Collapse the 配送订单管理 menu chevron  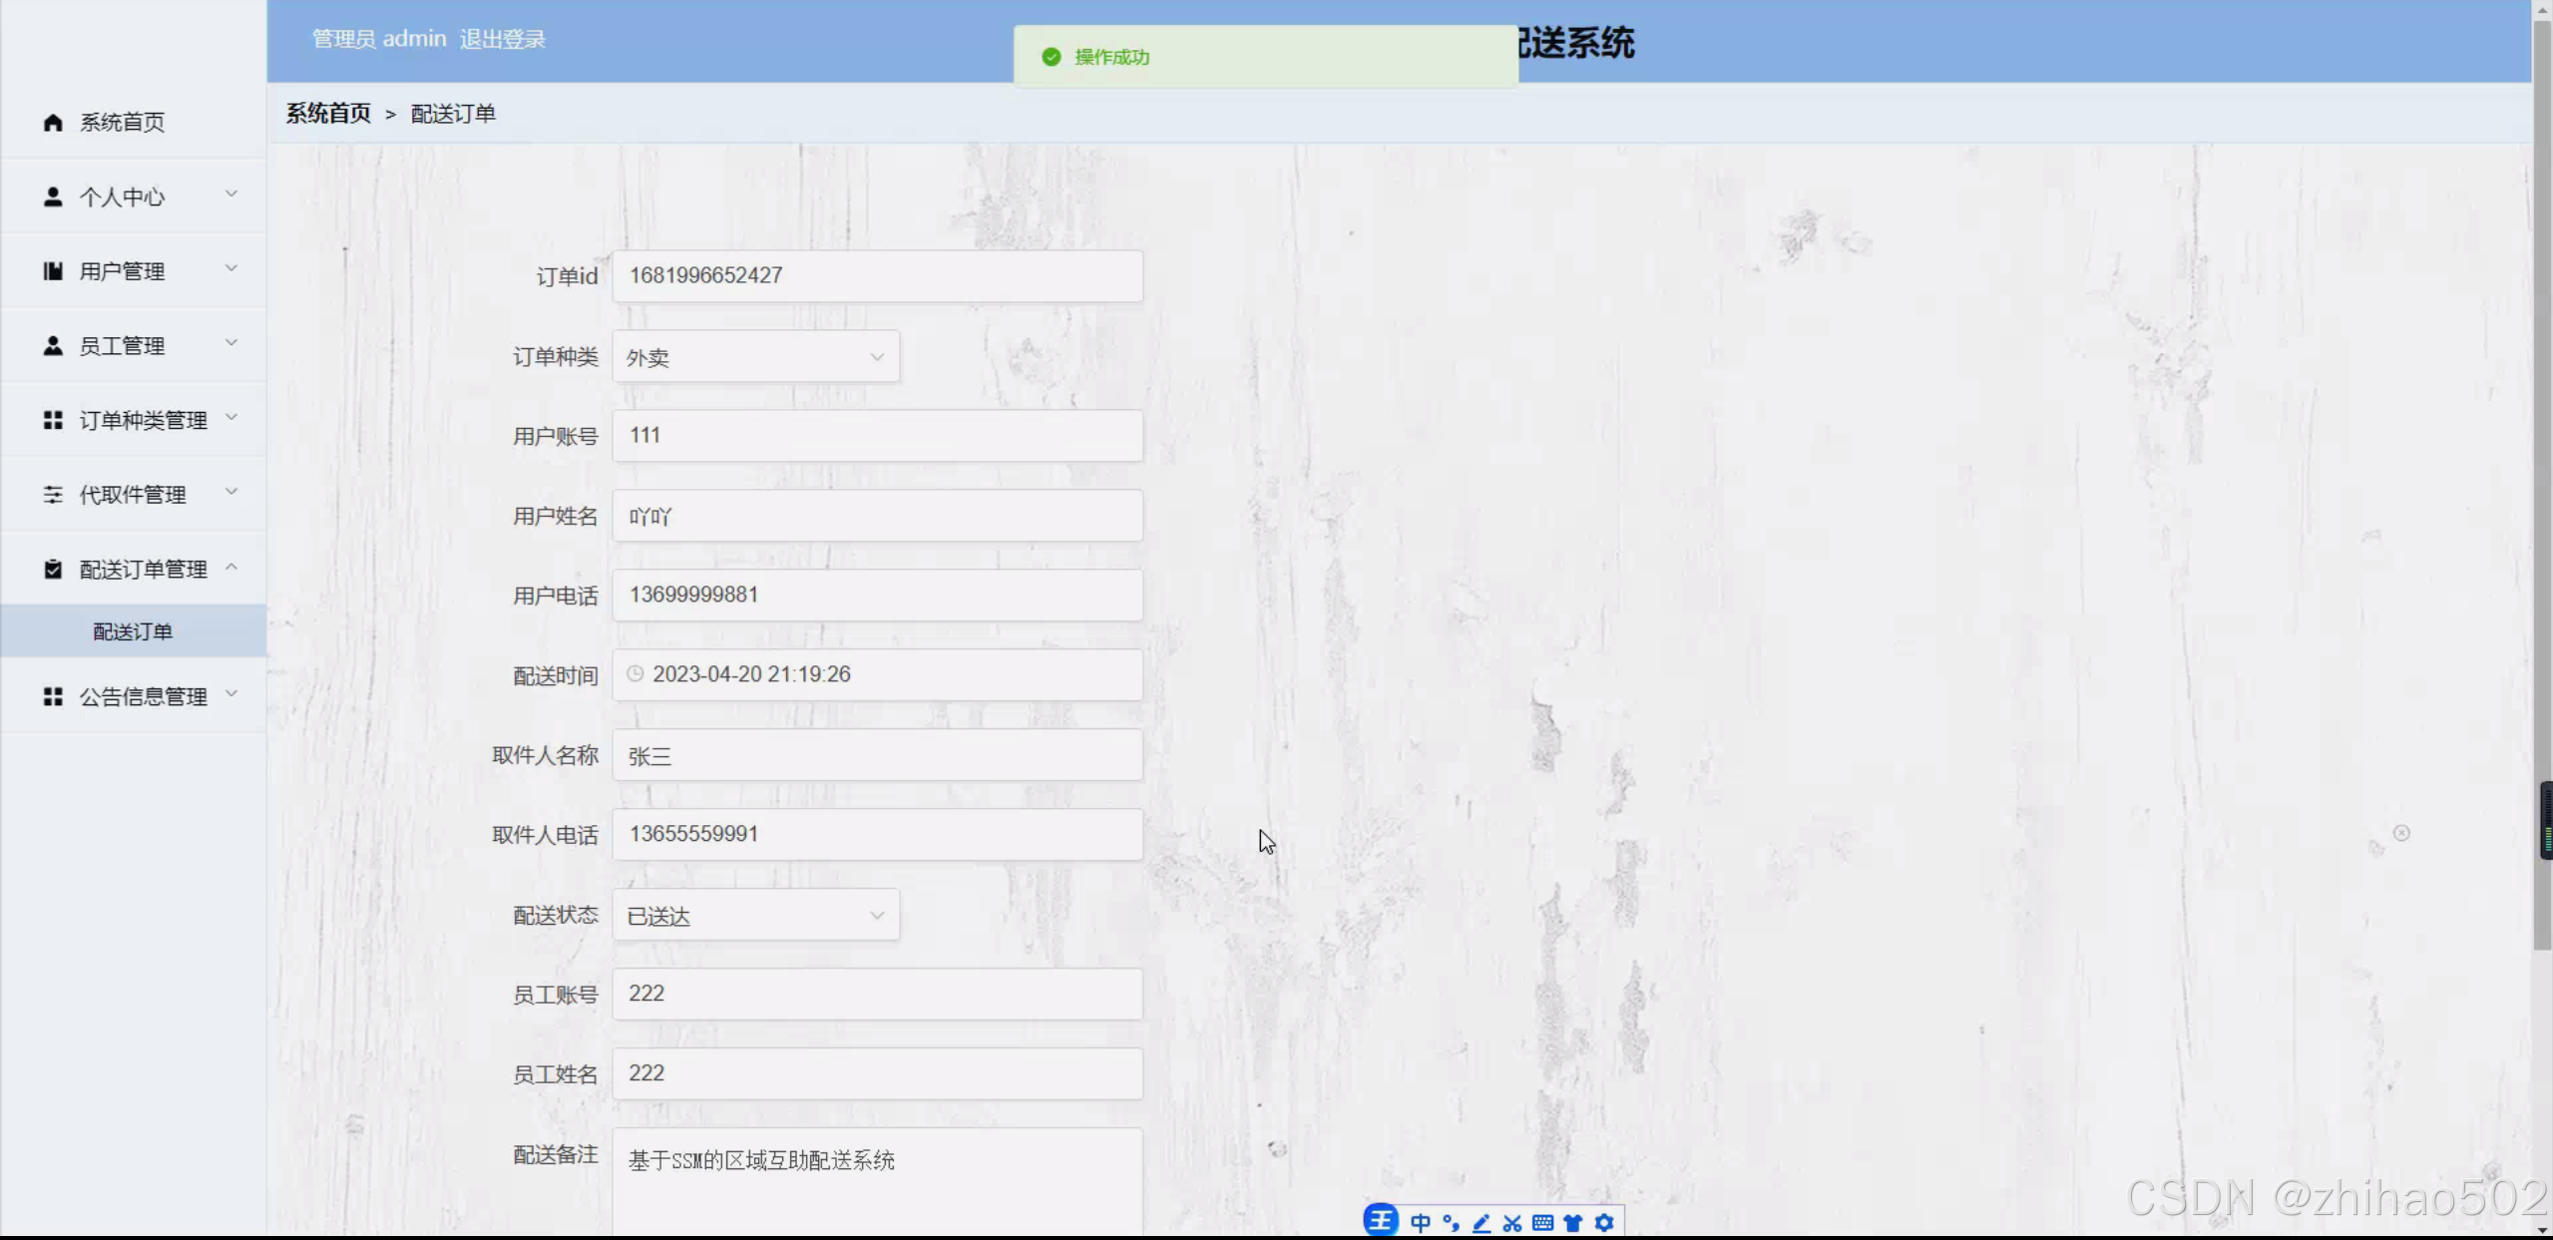click(231, 567)
